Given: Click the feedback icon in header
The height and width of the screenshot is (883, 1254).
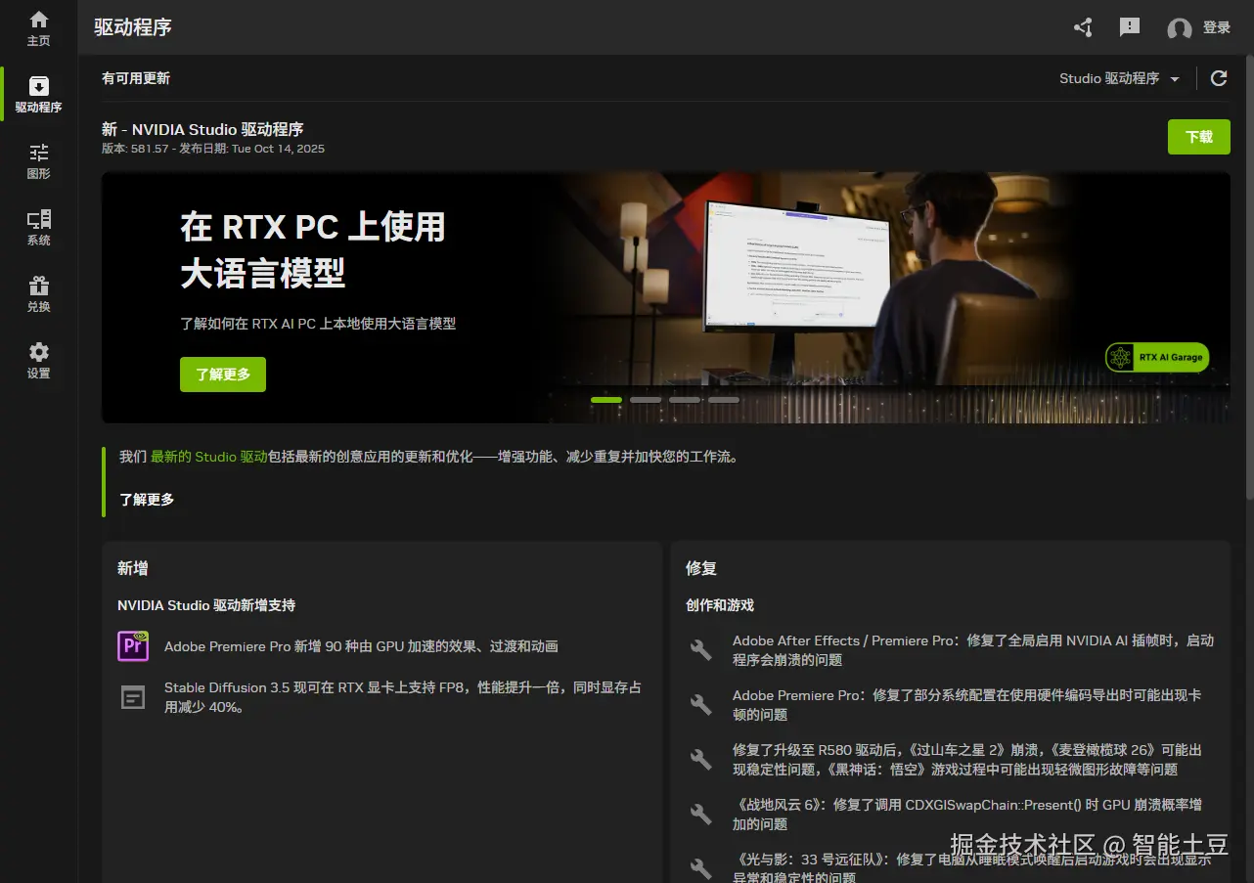Looking at the screenshot, I should pyautogui.click(x=1130, y=27).
